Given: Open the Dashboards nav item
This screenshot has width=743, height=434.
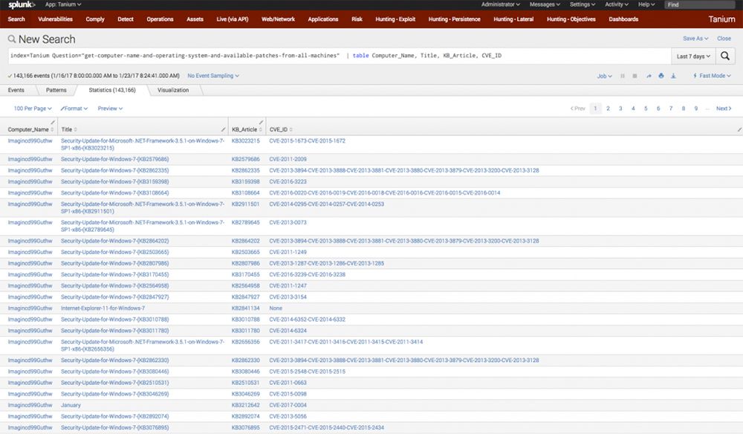Looking at the screenshot, I should coord(623,19).
